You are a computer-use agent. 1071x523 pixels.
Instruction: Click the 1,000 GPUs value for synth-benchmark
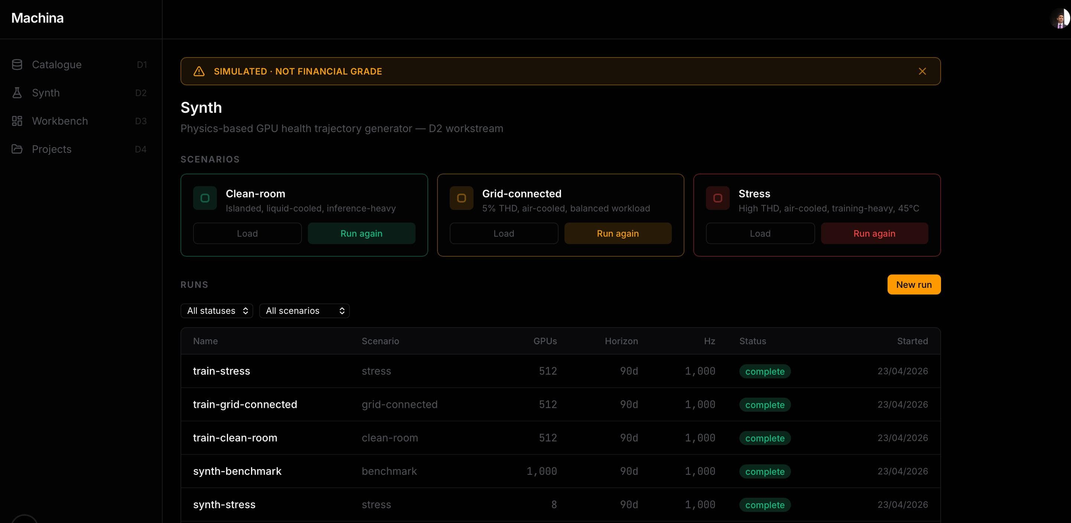(541, 471)
